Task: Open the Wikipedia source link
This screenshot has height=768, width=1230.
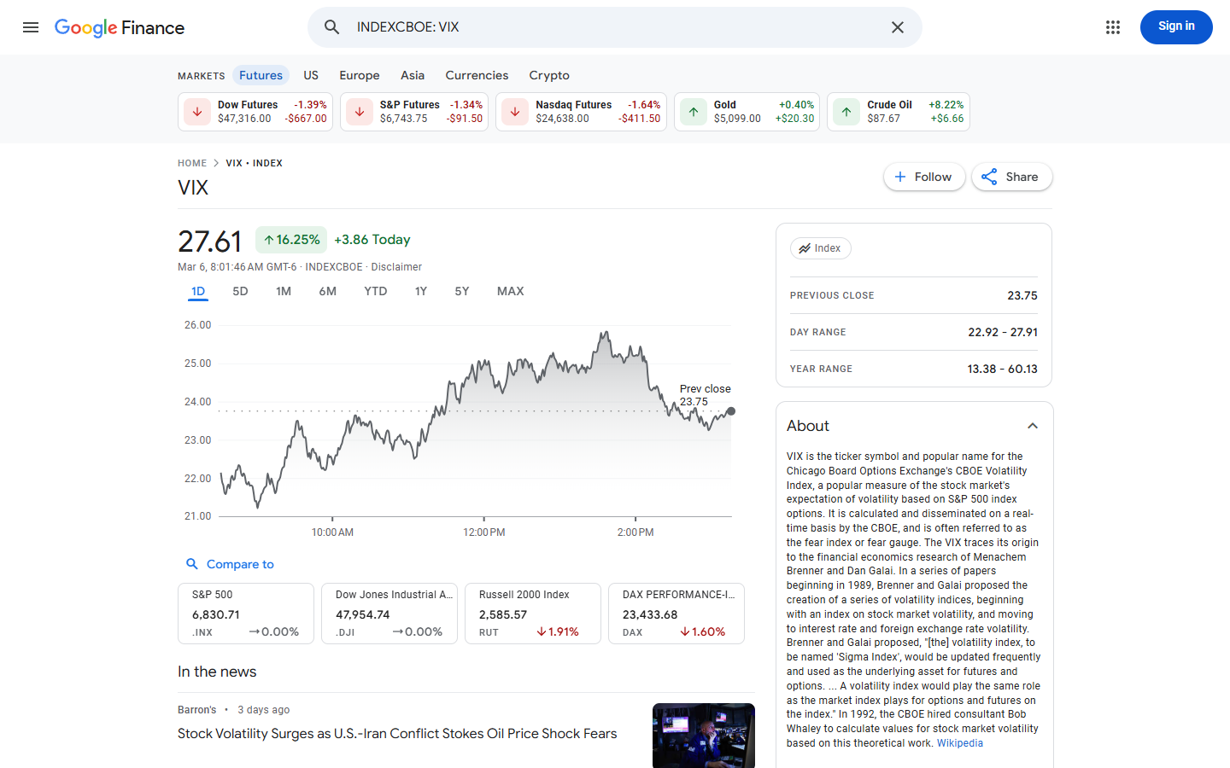Action: (959, 743)
